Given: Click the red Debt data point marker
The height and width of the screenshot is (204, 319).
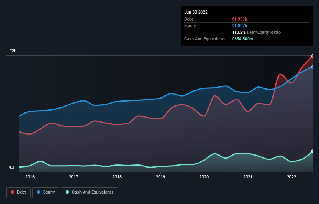Looking at the screenshot, I should [x=312, y=56].
